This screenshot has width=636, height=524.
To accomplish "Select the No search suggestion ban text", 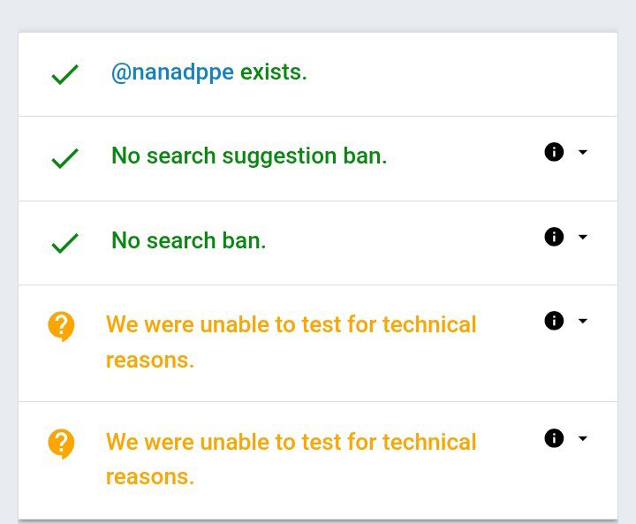I will point(249,156).
